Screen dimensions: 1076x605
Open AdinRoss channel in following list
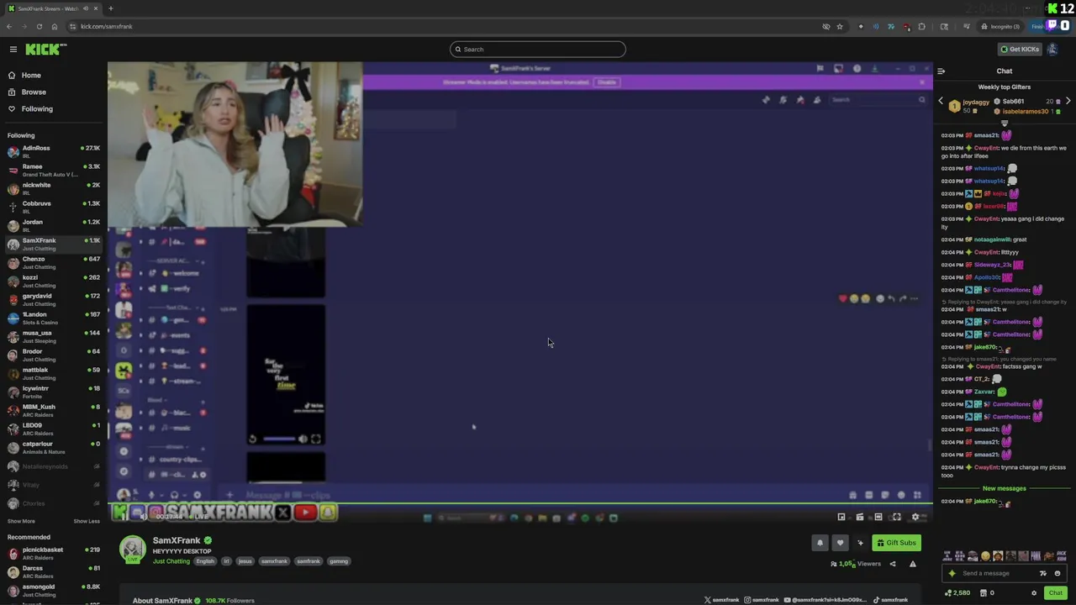(52, 151)
